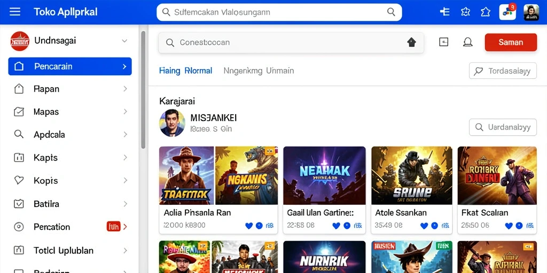547x273 pixels.
Task: Expand the Kapts chevron
Action: [125, 157]
